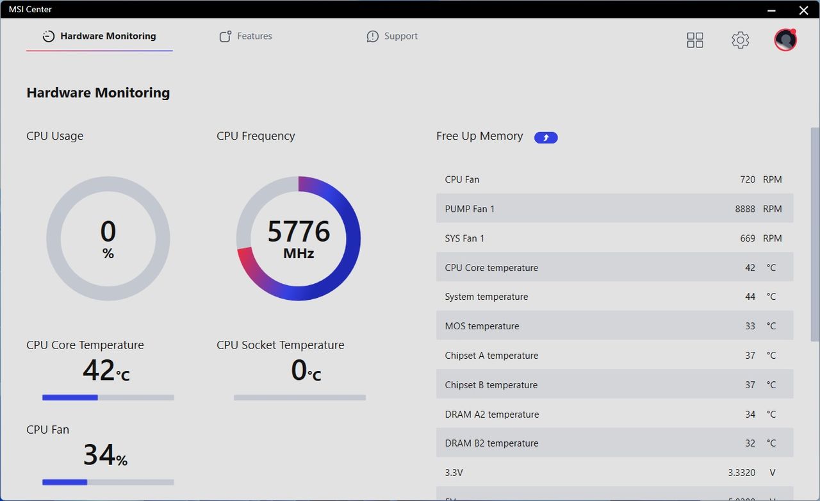This screenshot has width=820, height=501.
Task: Switch to the Features tab
Action: pyautogui.click(x=245, y=37)
